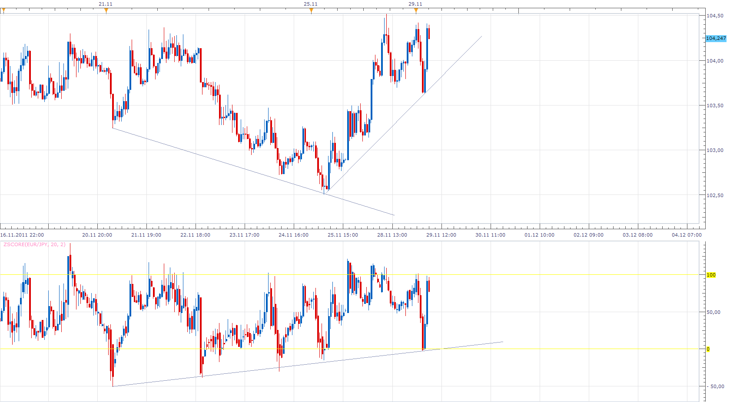Click the 102,50 price axis label
This screenshot has width=730, height=402.
715,195
